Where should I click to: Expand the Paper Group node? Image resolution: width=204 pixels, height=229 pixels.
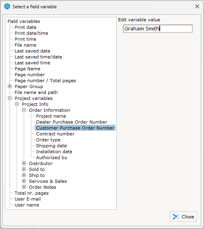[9, 86]
